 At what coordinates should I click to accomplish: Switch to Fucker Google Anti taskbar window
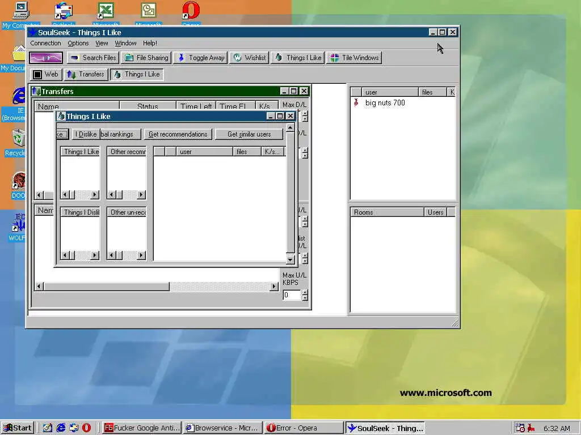point(141,428)
